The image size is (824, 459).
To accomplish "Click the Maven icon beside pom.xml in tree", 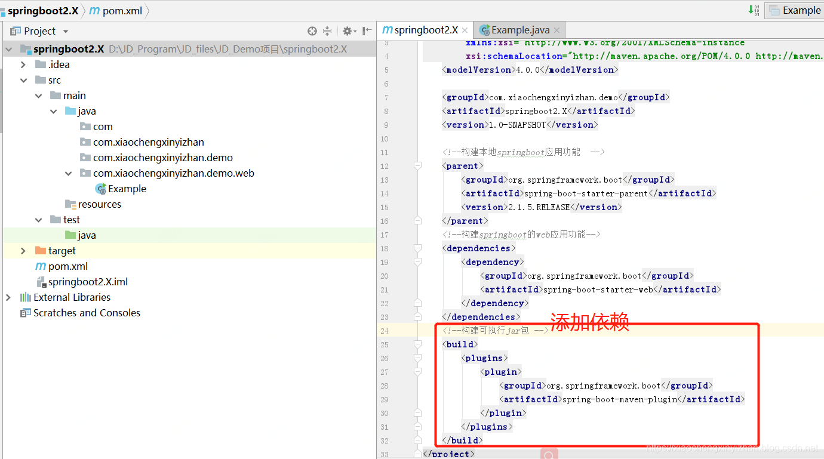I will pos(41,266).
